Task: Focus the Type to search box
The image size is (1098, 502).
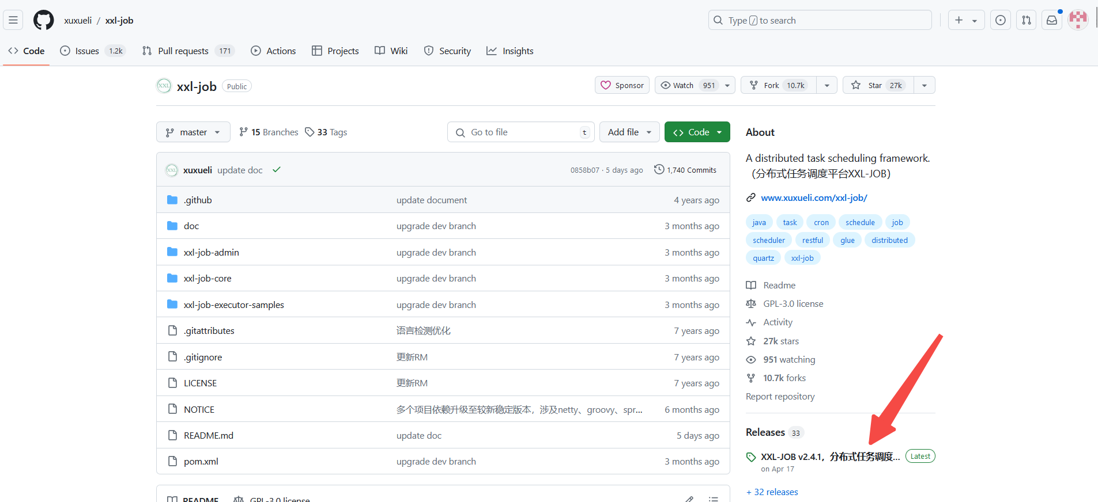Action: (x=820, y=20)
